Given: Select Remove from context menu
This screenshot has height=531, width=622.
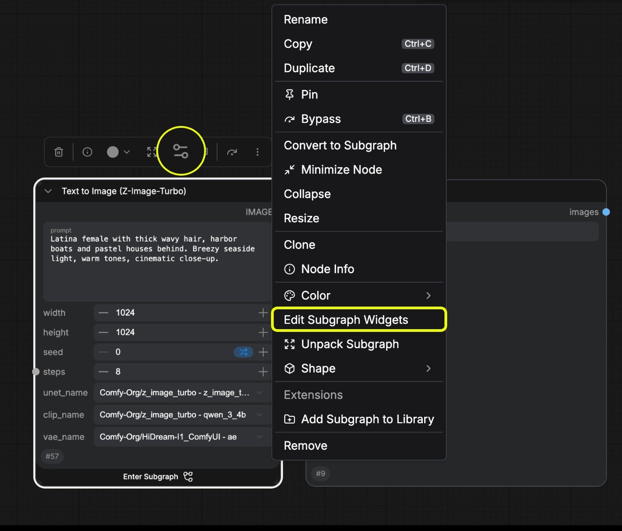Looking at the screenshot, I should [x=359, y=446].
